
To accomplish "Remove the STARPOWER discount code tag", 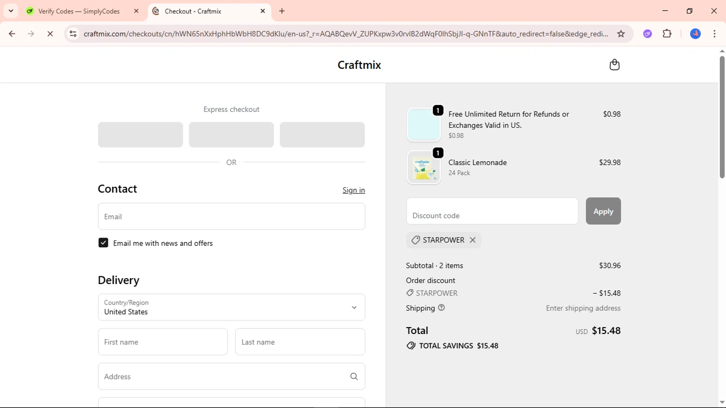I will click(x=472, y=240).
